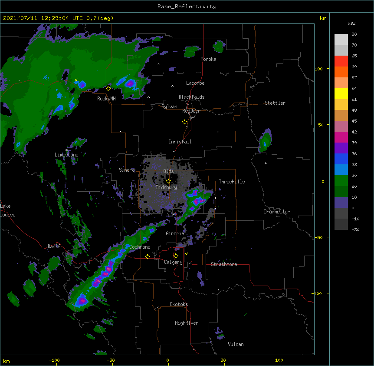Viewport: 374px width, 366px height.
Task: Click the Calgary city label
Action: click(173, 262)
